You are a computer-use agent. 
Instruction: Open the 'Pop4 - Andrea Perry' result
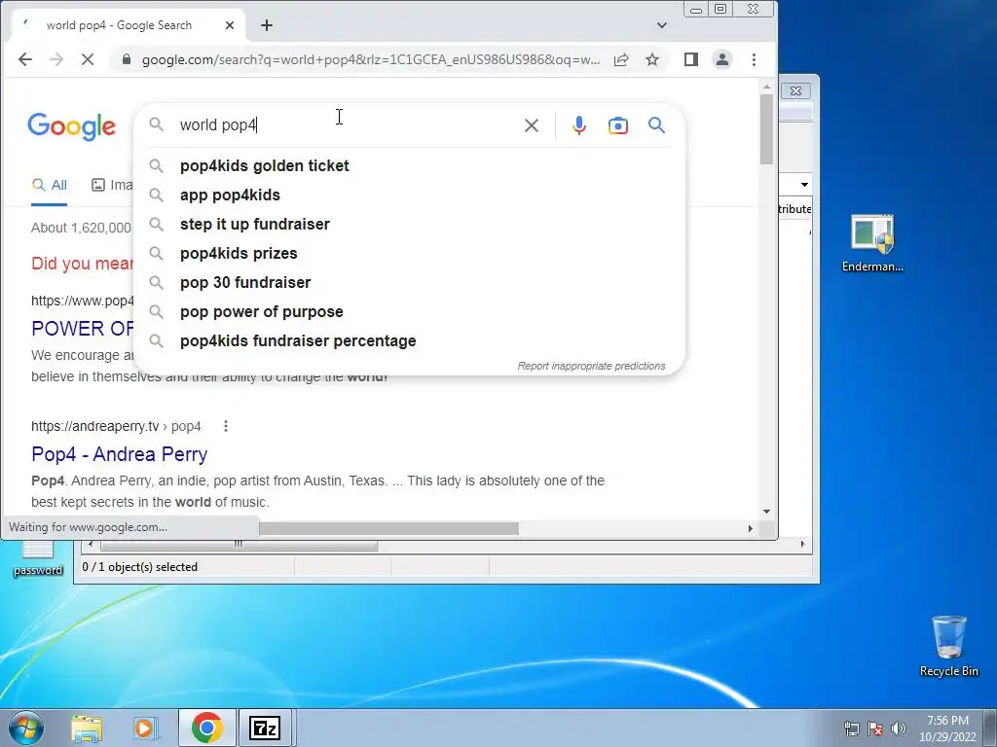120,454
